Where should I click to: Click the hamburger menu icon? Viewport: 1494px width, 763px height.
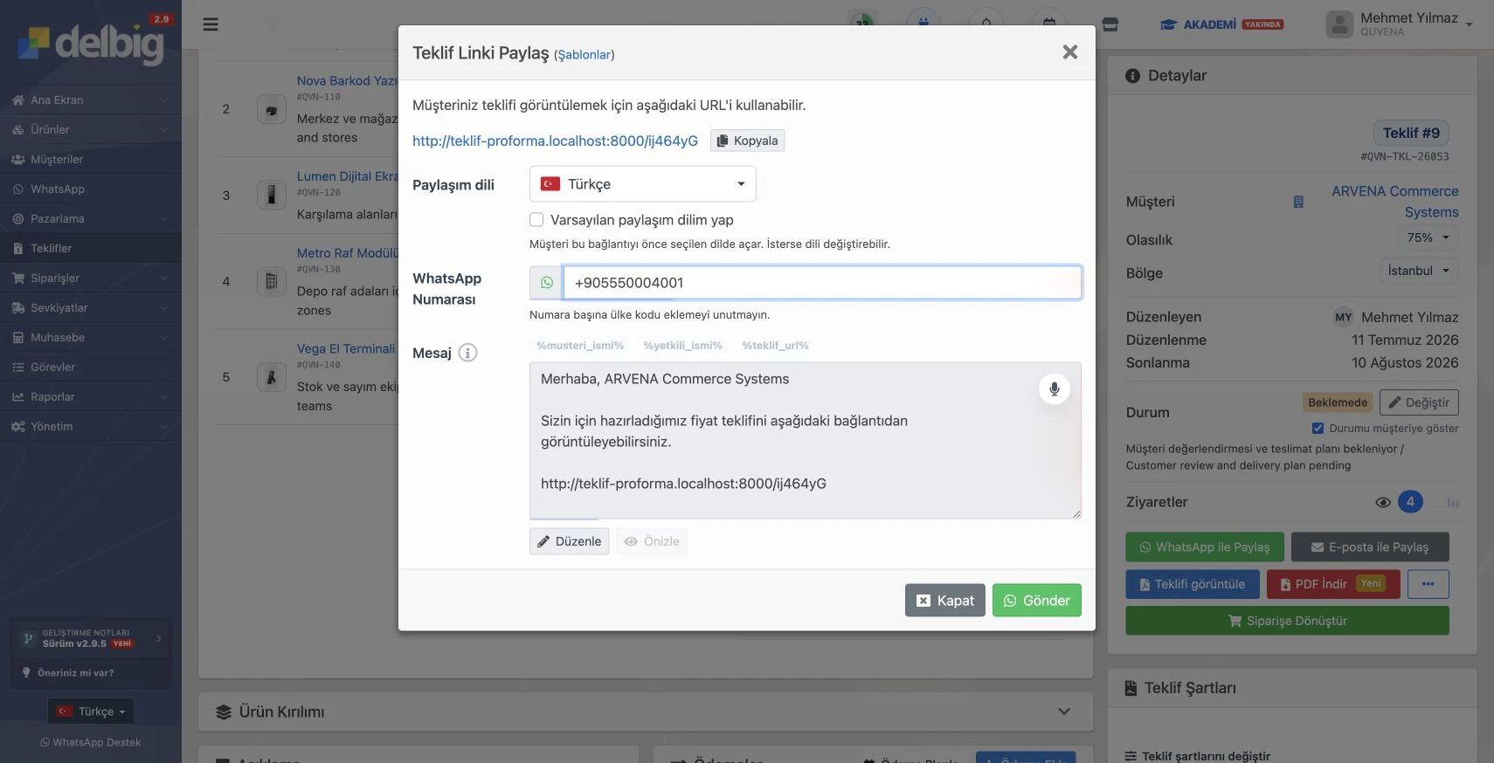[211, 24]
